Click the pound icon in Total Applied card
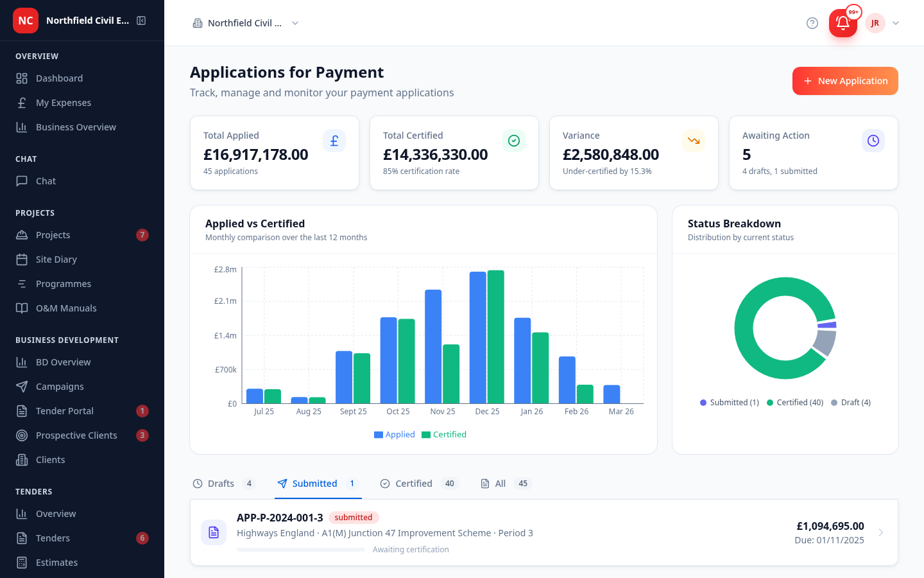Viewport: 924px width, 578px height. click(334, 141)
